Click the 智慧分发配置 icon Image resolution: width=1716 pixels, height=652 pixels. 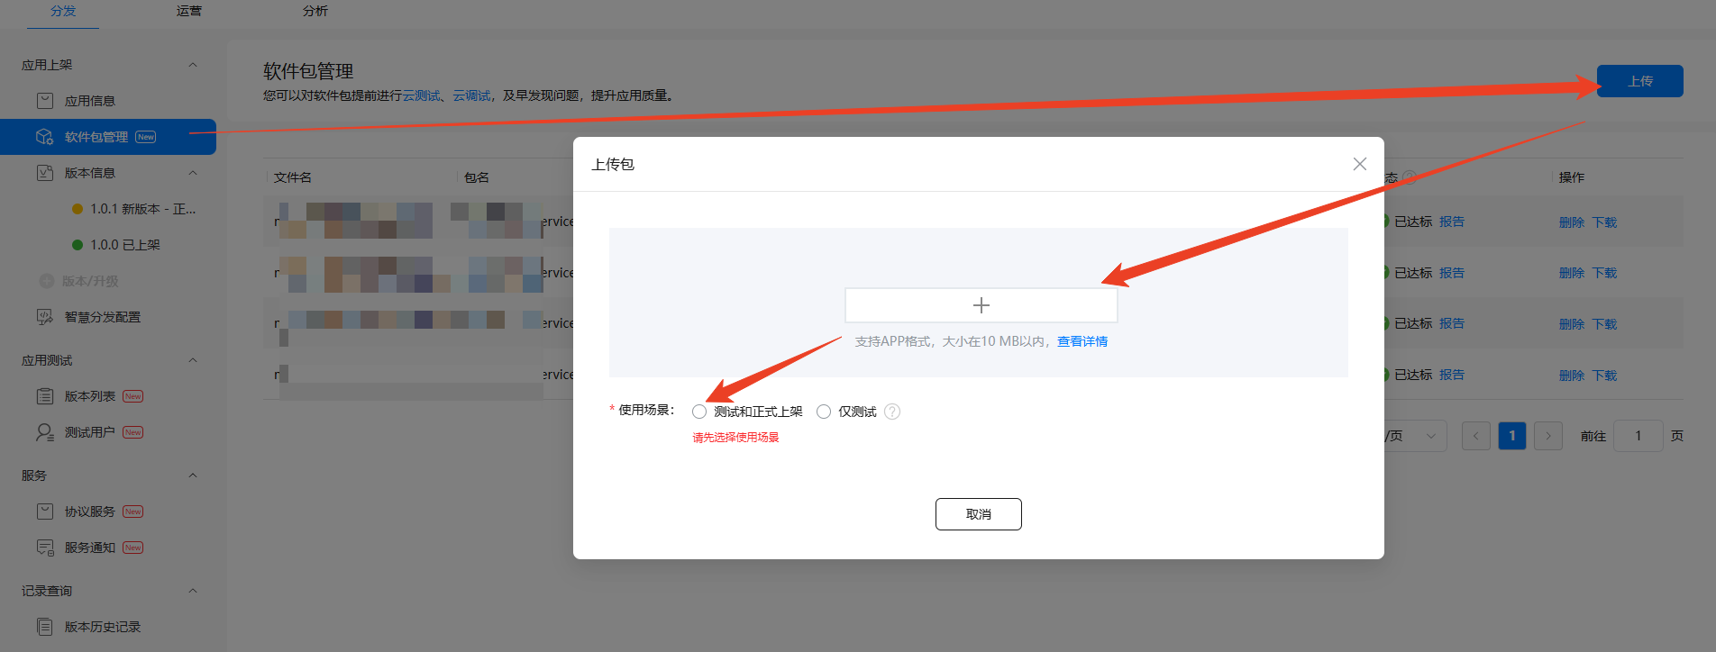45,317
